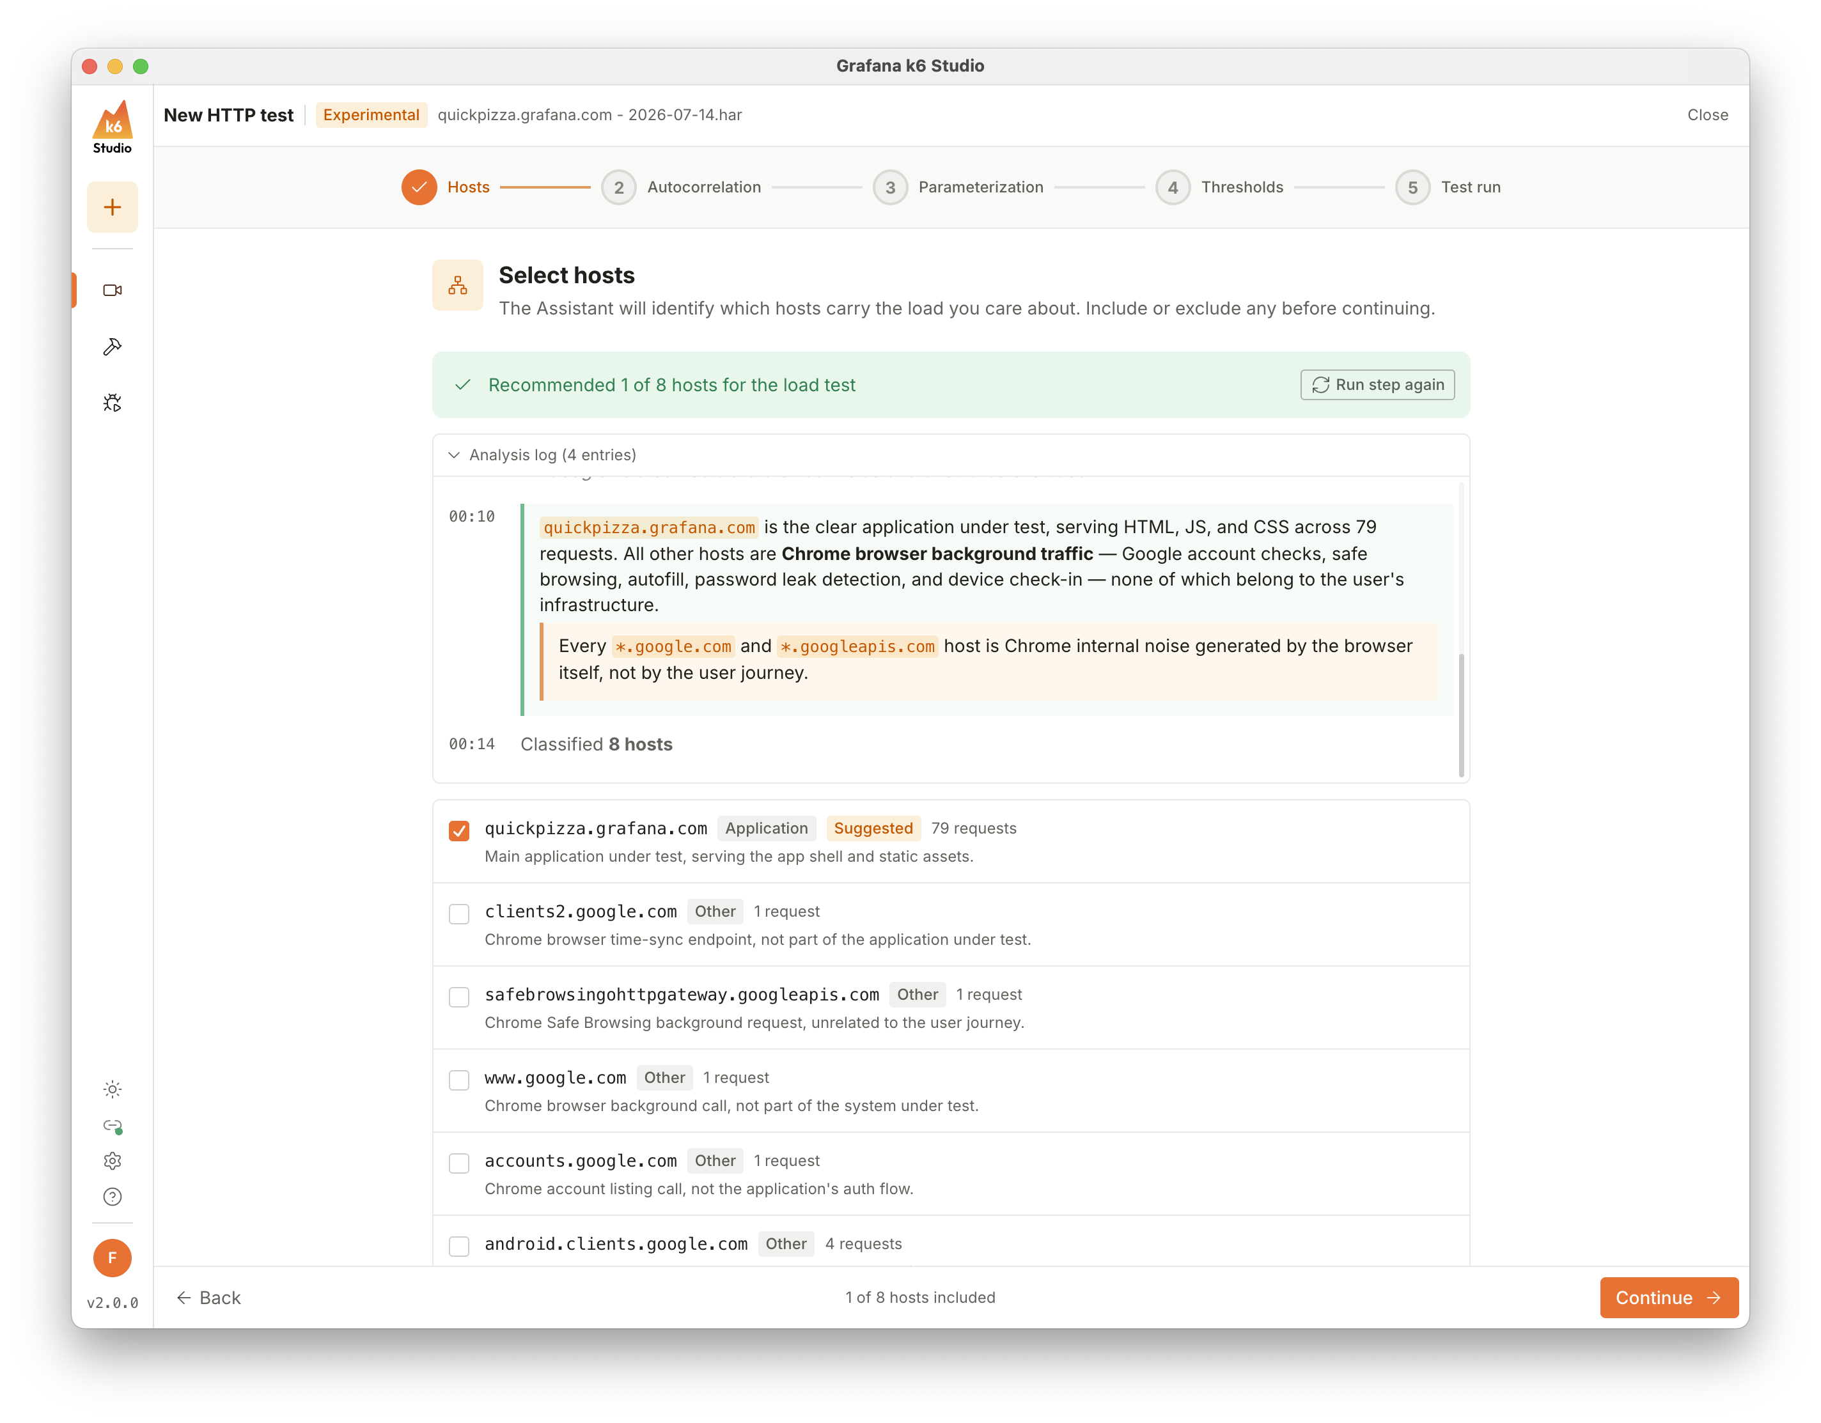Check android.clients.google.com host
Screen dimensions: 1821x1423
click(458, 1247)
